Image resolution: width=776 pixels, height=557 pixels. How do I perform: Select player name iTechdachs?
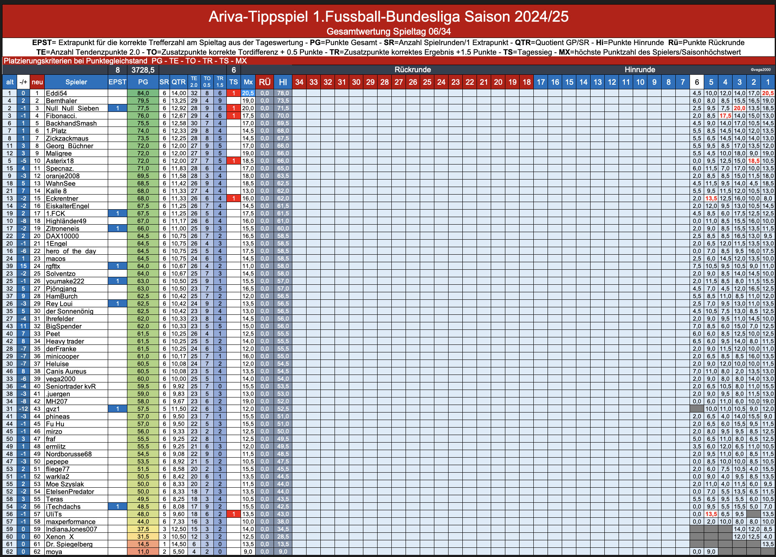coord(63,506)
